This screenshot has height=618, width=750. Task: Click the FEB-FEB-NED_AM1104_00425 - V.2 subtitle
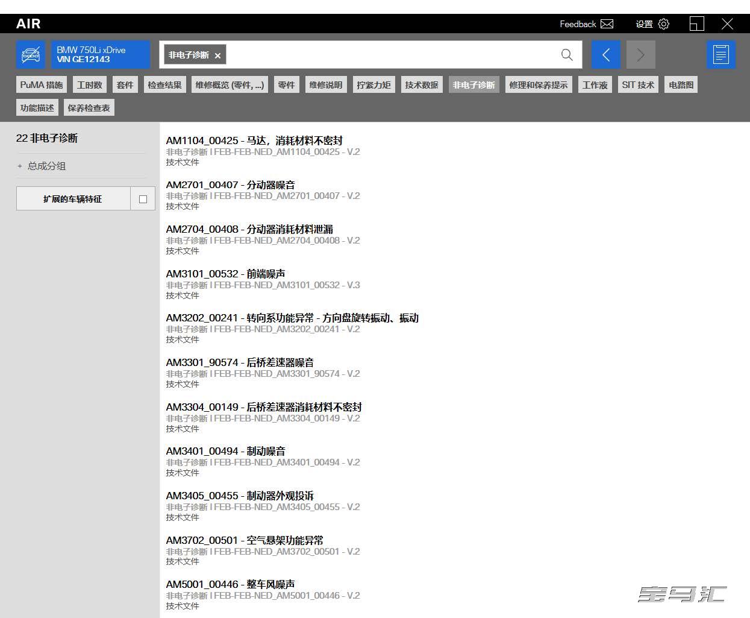pos(287,152)
